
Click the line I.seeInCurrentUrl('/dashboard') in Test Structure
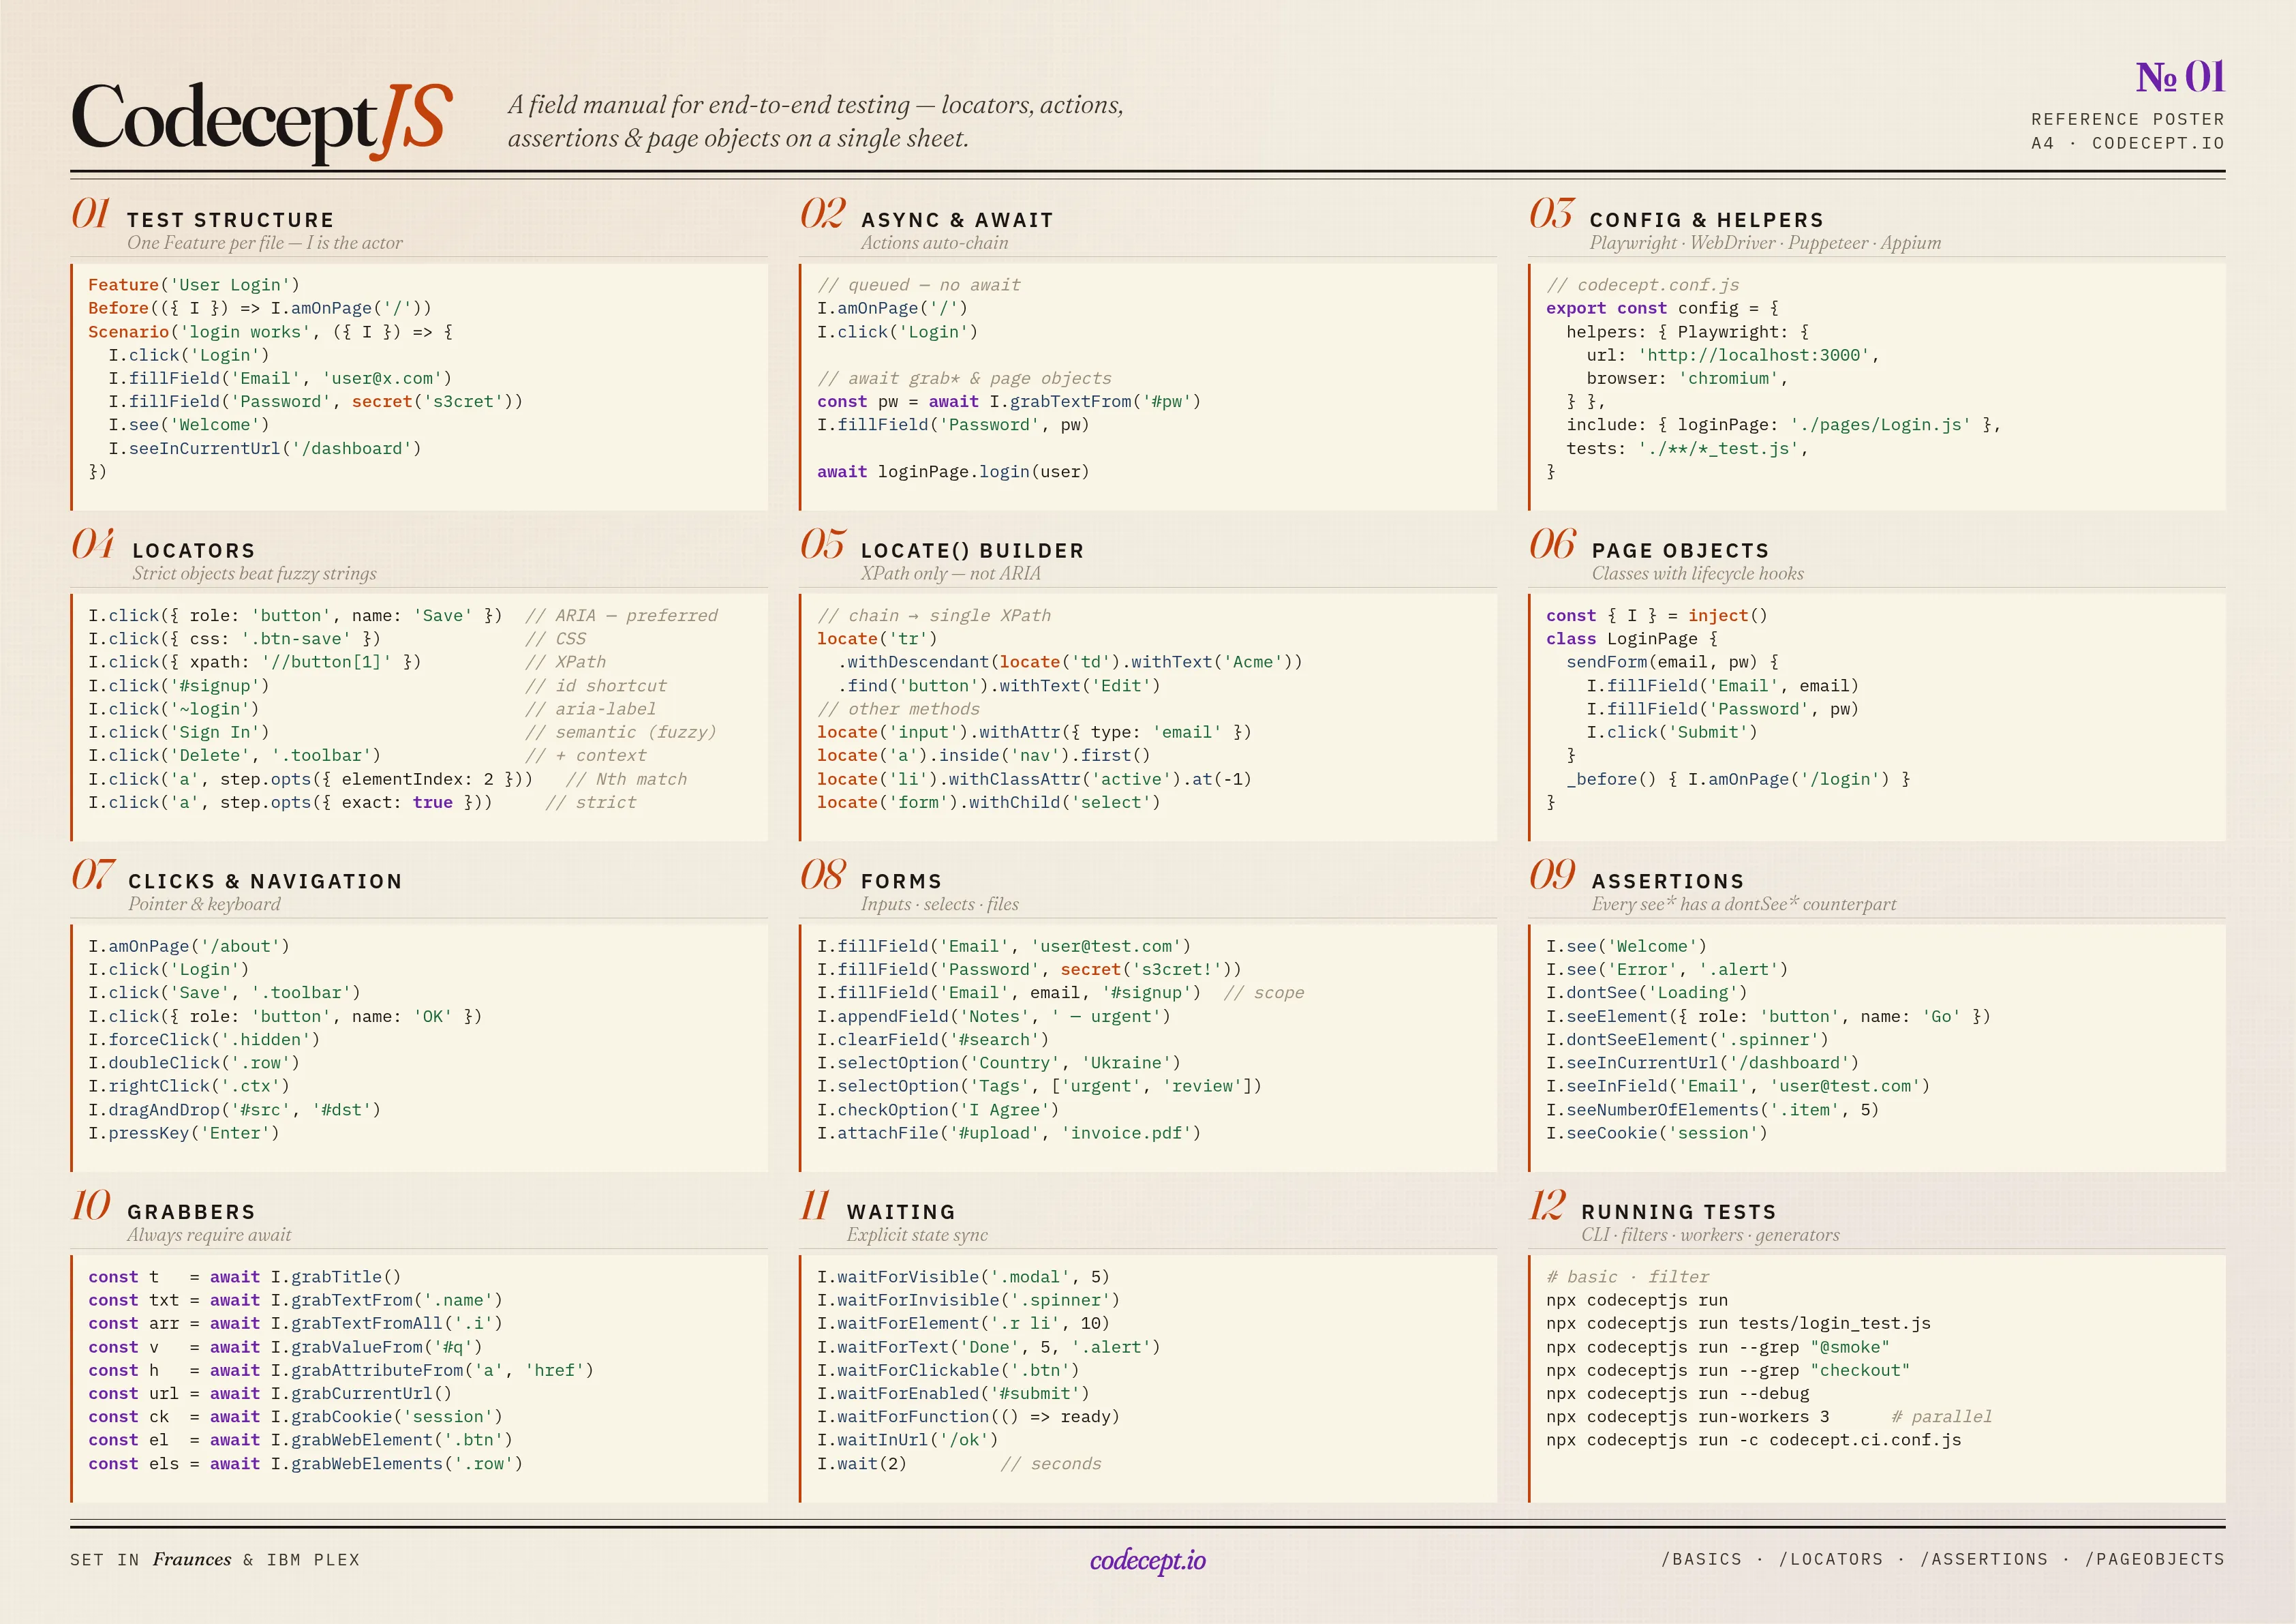265,449
